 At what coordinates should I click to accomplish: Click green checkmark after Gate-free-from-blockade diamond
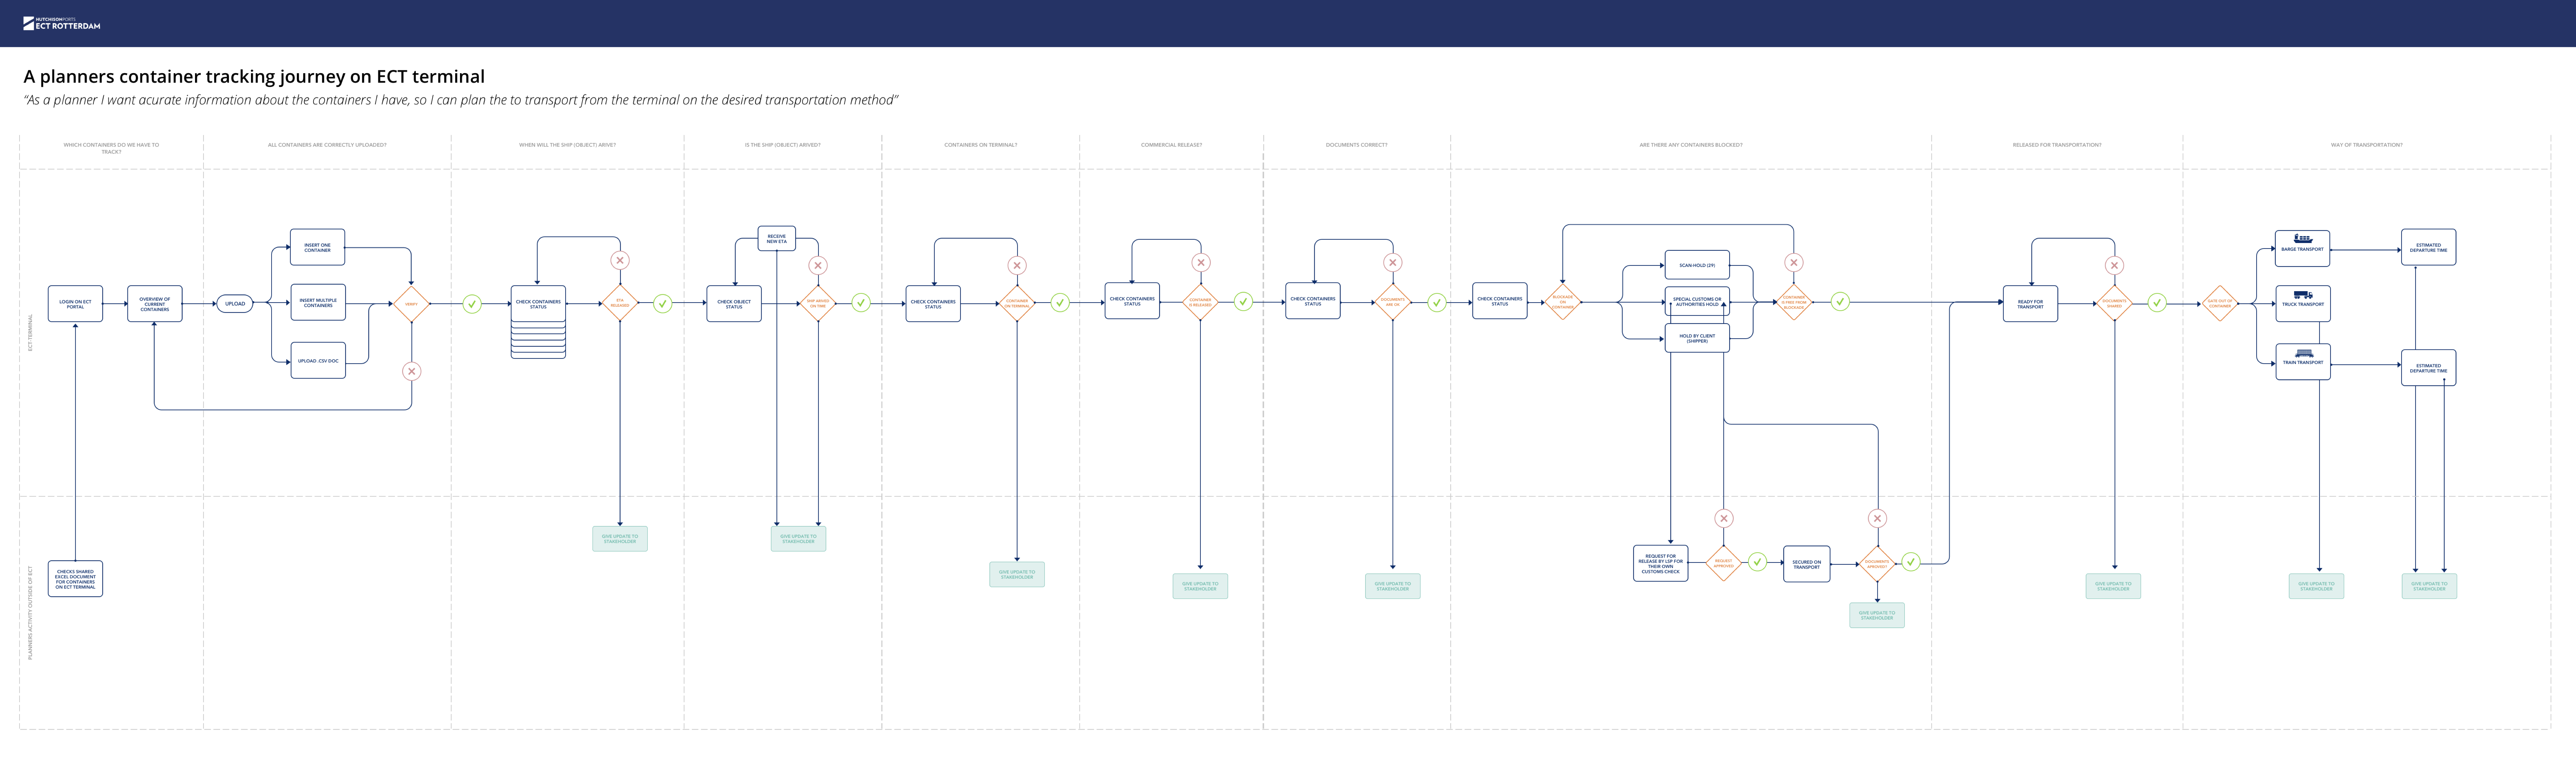click(1840, 302)
